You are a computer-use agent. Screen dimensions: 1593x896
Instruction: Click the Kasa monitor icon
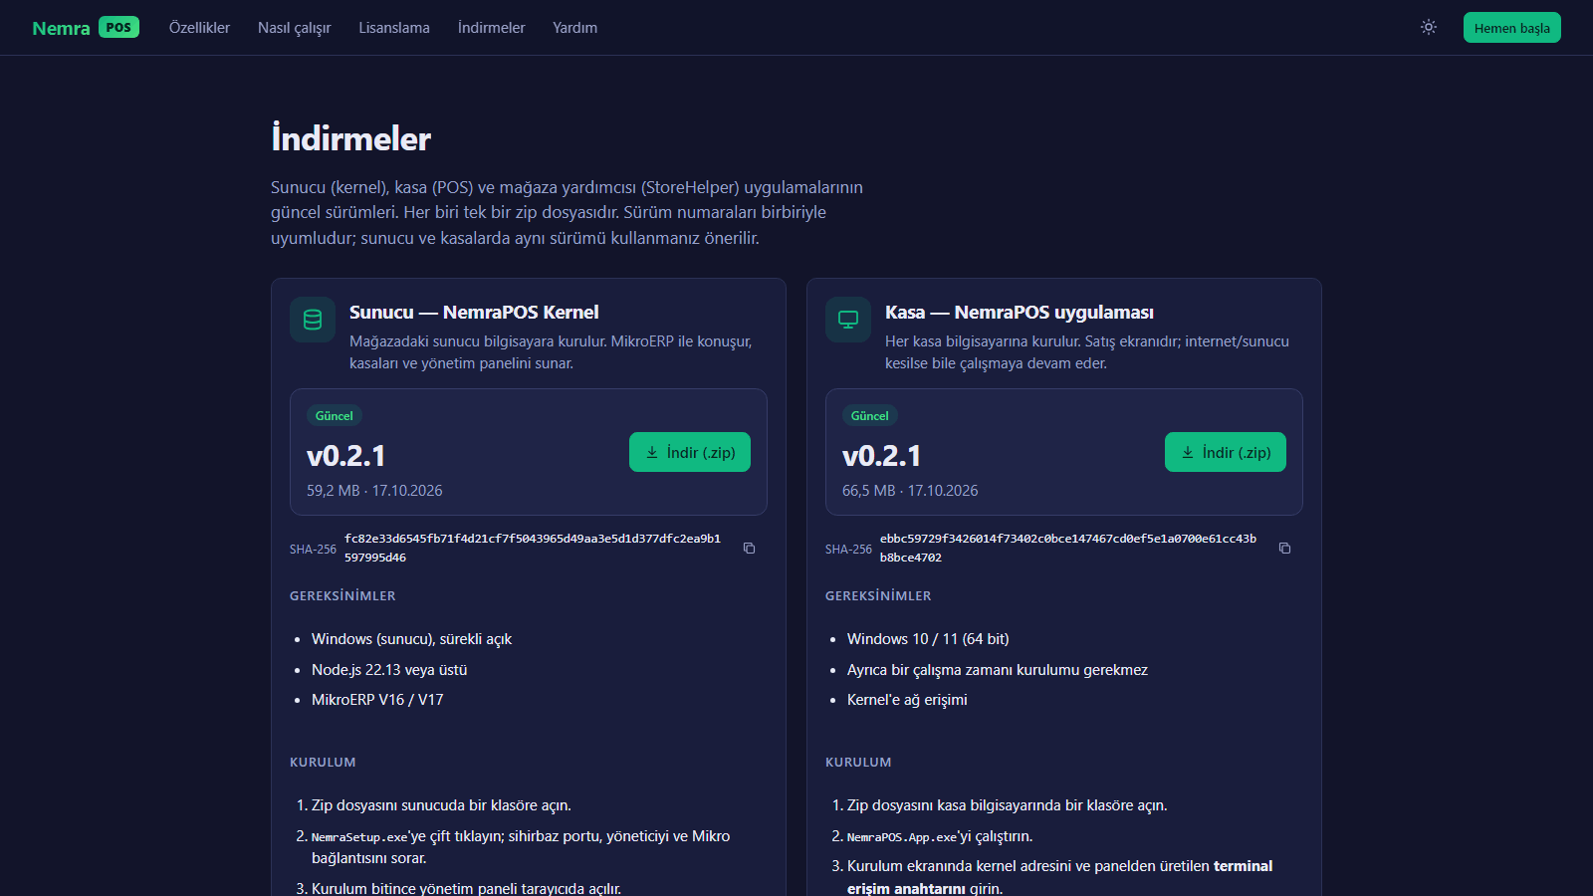pos(848,320)
